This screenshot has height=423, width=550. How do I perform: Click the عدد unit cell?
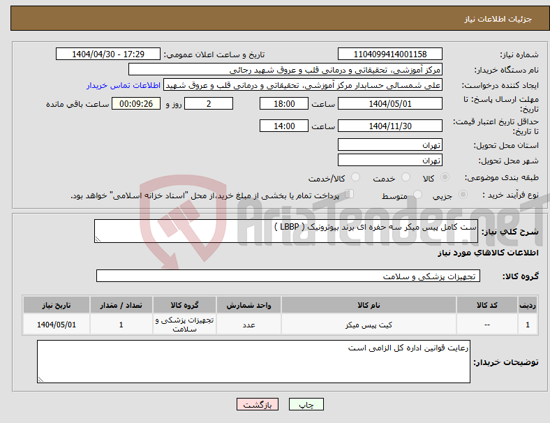point(248,325)
